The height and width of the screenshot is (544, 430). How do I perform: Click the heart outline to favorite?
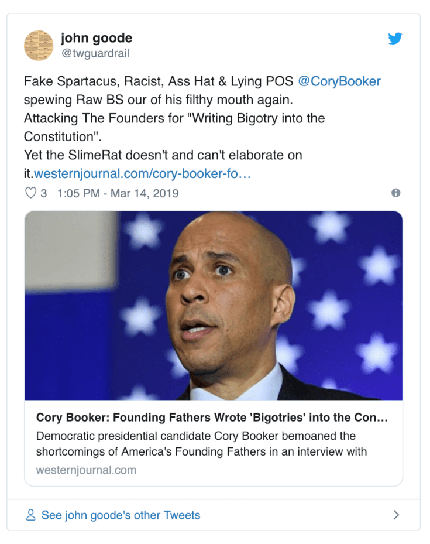[31, 192]
